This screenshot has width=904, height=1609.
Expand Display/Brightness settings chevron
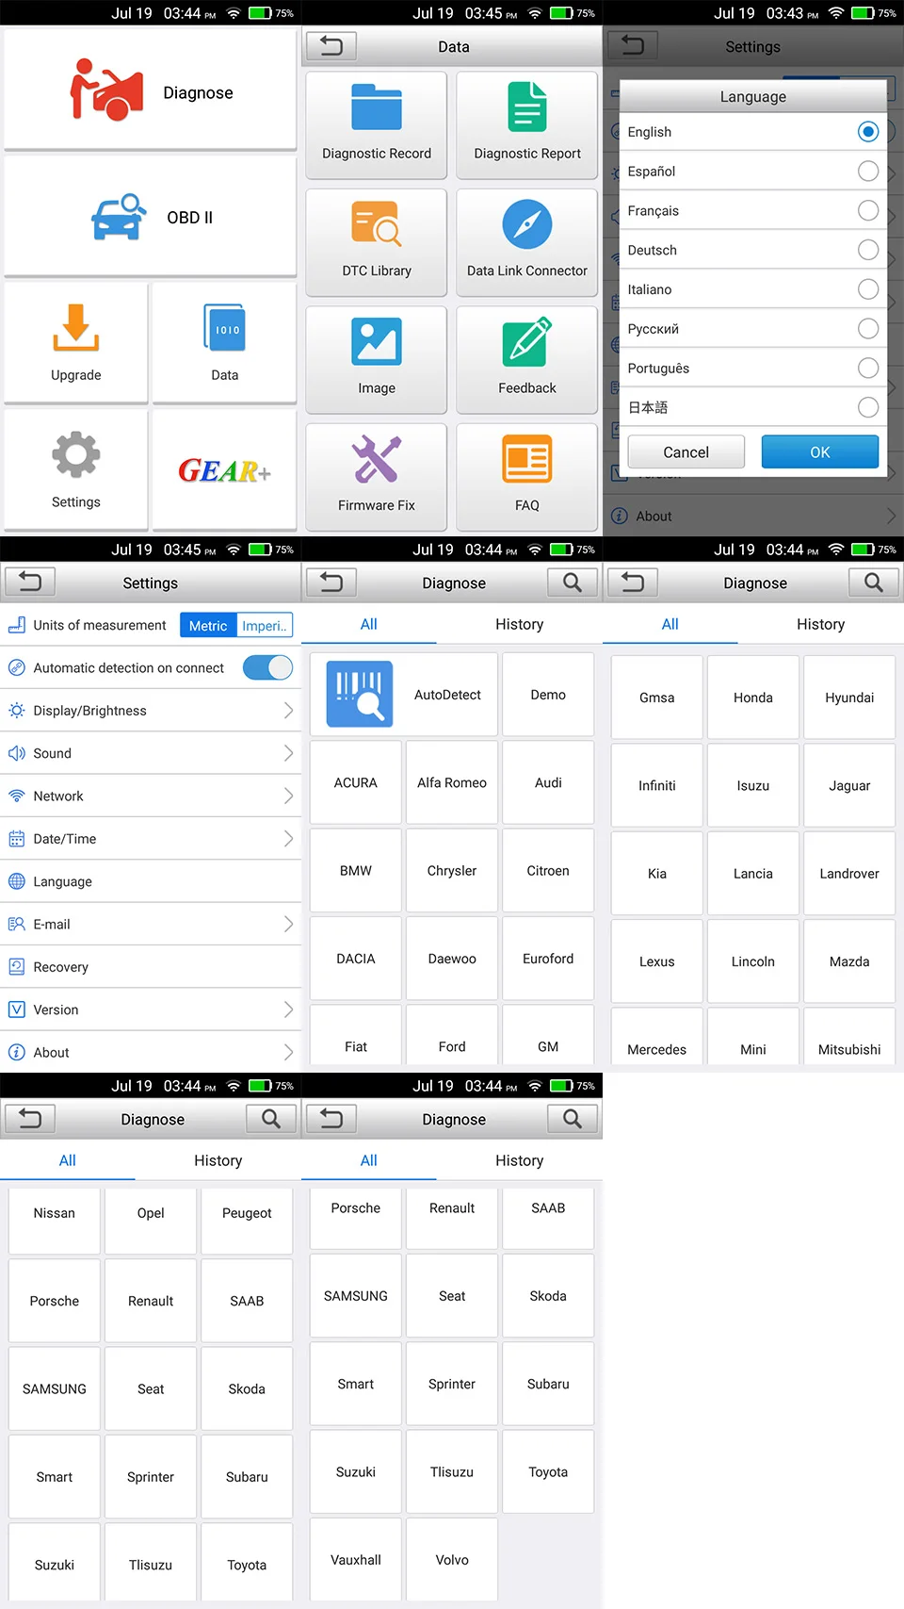click(288, 711)
